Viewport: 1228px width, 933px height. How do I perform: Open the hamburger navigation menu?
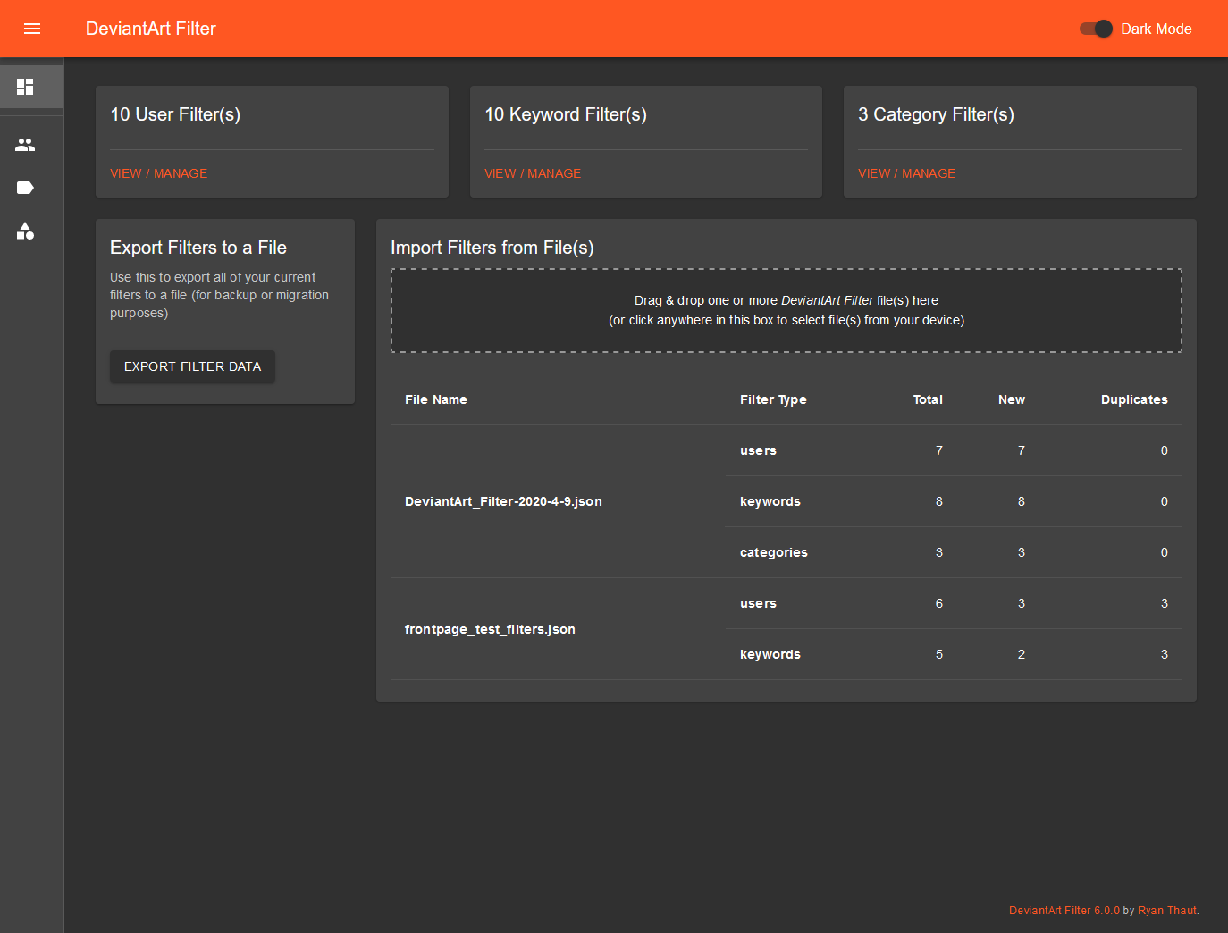32,29
